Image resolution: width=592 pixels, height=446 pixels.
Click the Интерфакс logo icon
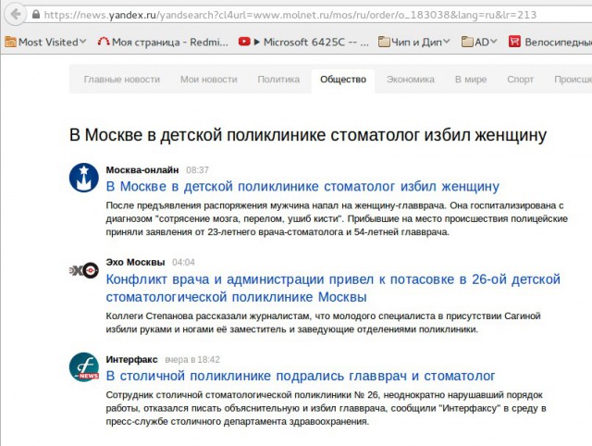[84, 367]
